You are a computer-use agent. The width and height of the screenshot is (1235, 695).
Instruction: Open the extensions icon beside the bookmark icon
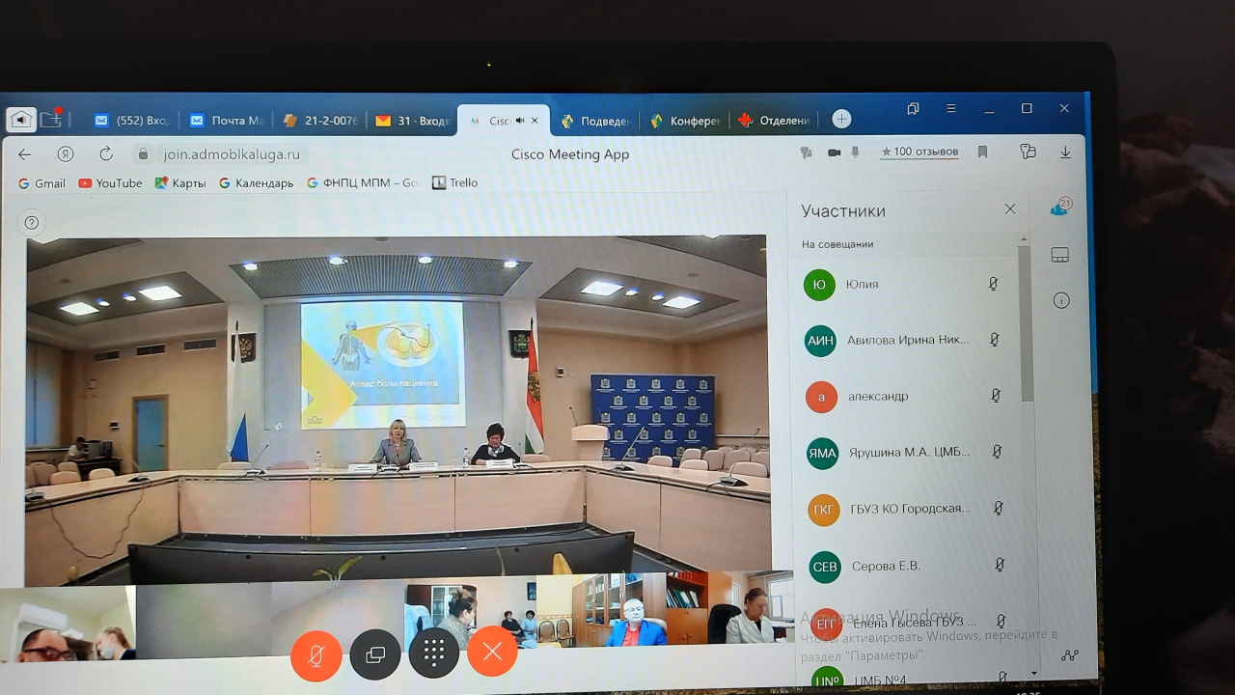1028,152
